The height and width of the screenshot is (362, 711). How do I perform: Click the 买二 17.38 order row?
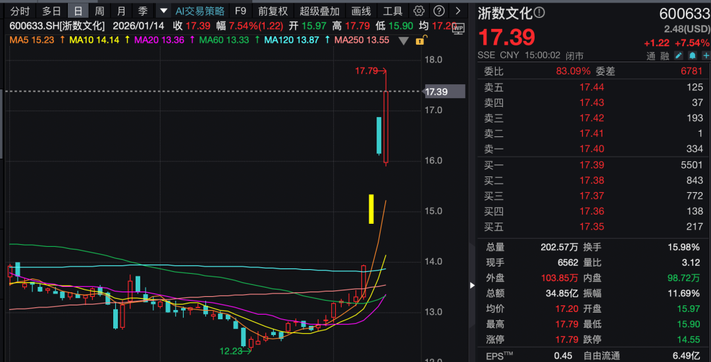coord(594,180)
